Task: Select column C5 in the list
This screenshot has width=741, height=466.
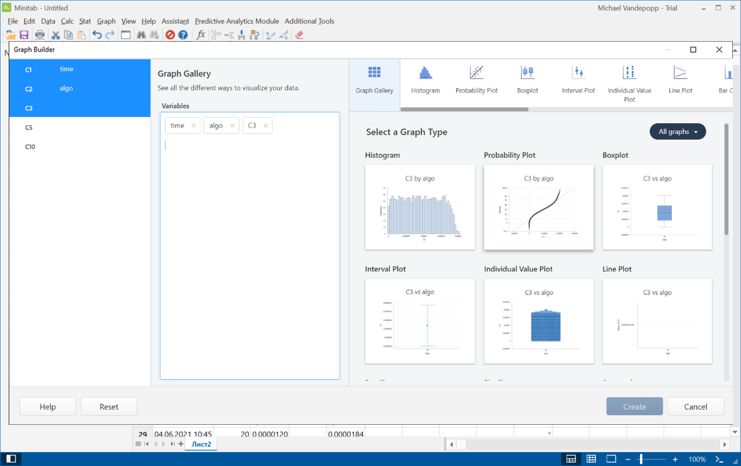Action: click(79, 127)
